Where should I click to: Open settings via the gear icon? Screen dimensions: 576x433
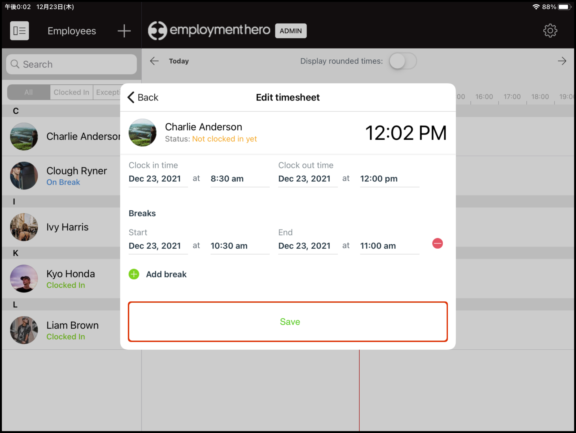(550, 31)
